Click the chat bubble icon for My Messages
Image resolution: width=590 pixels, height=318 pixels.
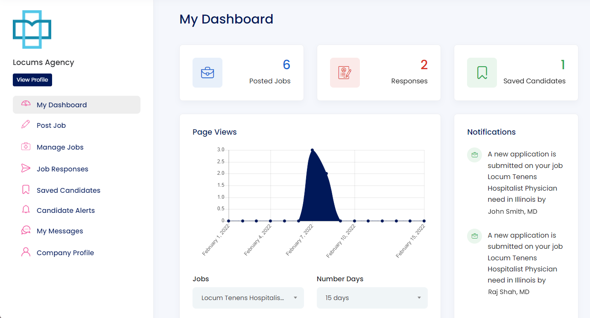click(x=26, y=230)
